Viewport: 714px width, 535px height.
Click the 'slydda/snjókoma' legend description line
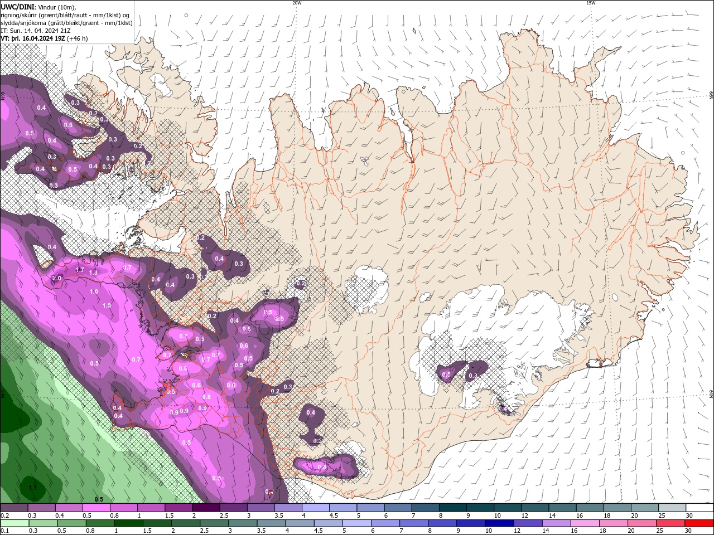66,23
